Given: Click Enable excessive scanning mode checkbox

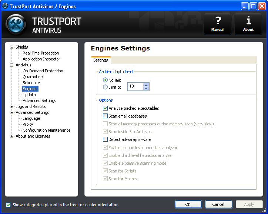Looking at the screenshot, I should [x=105, y=163].
